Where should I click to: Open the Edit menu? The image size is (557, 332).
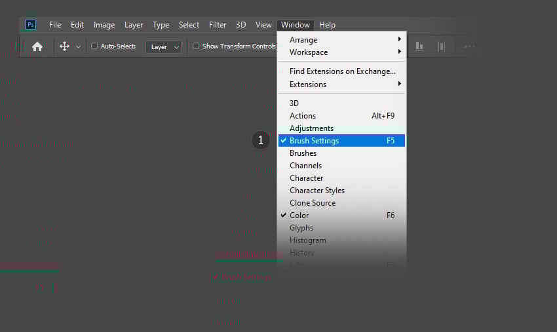[77, 25]
